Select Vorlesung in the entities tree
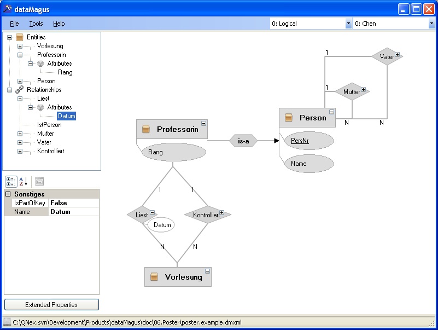The width and height of the screenshot is (438, 330). (x=50, y=46)
